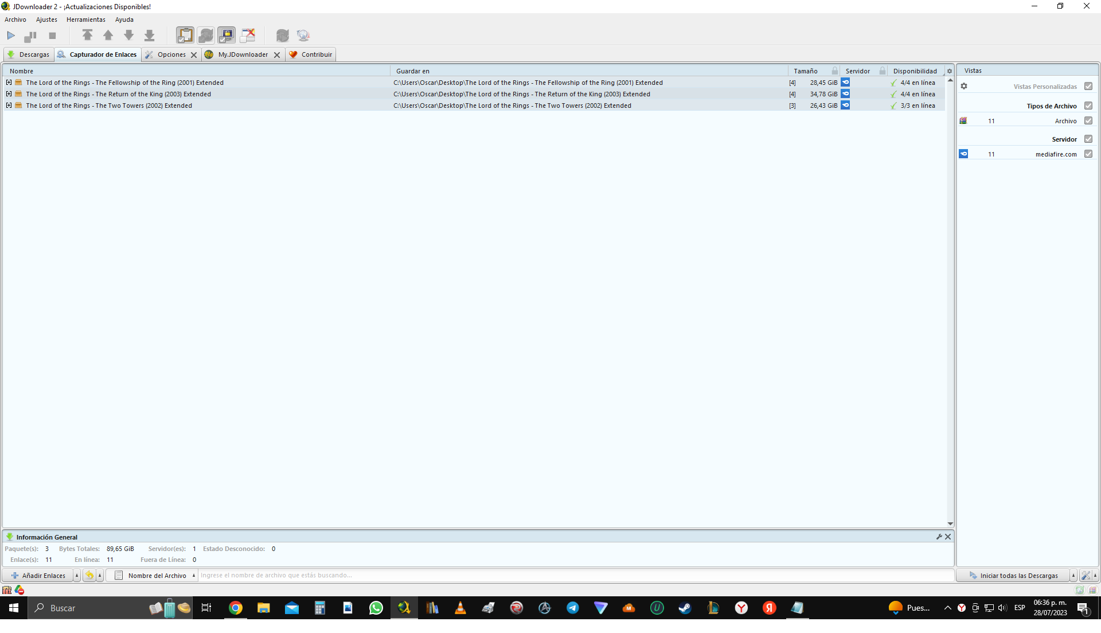Screen dimensions: 1101x633
Task: Move selection to bottom with arrow-to-line icon
Action: pos(149,36)
